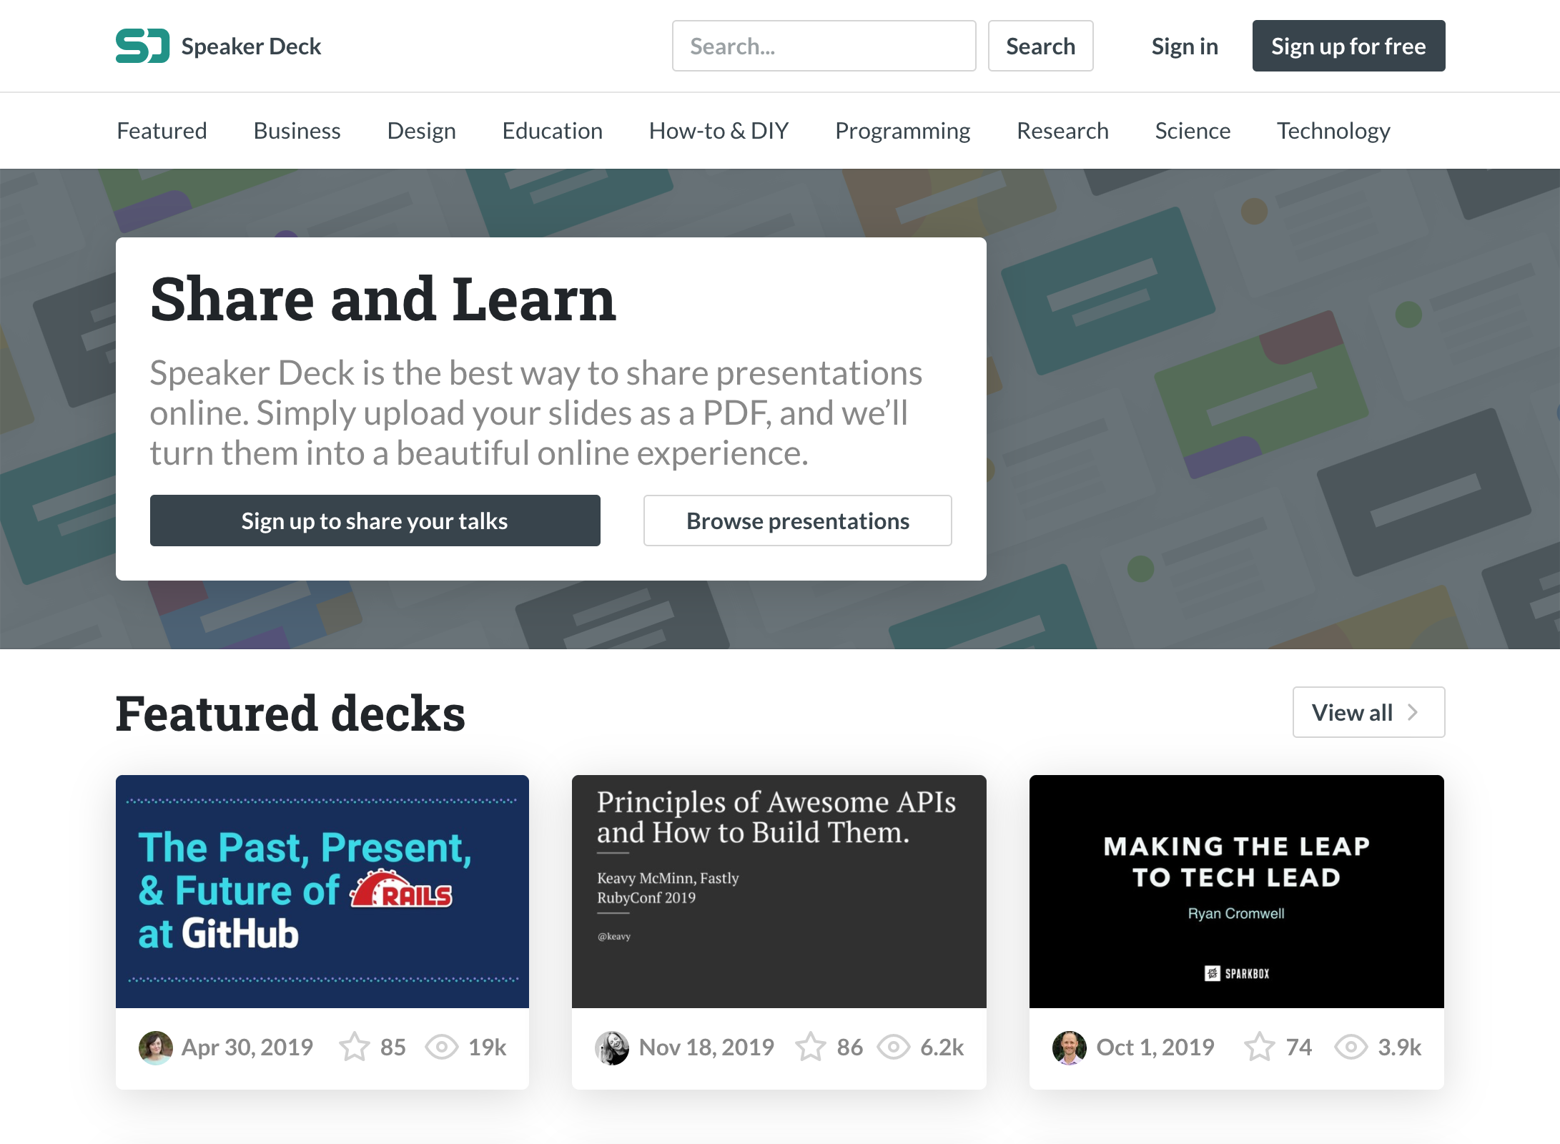The image size is (1560, 1144).
Task: Click Browse presentations
Action: (797, 521)
